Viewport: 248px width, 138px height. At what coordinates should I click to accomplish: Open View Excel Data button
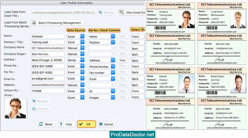131,13
